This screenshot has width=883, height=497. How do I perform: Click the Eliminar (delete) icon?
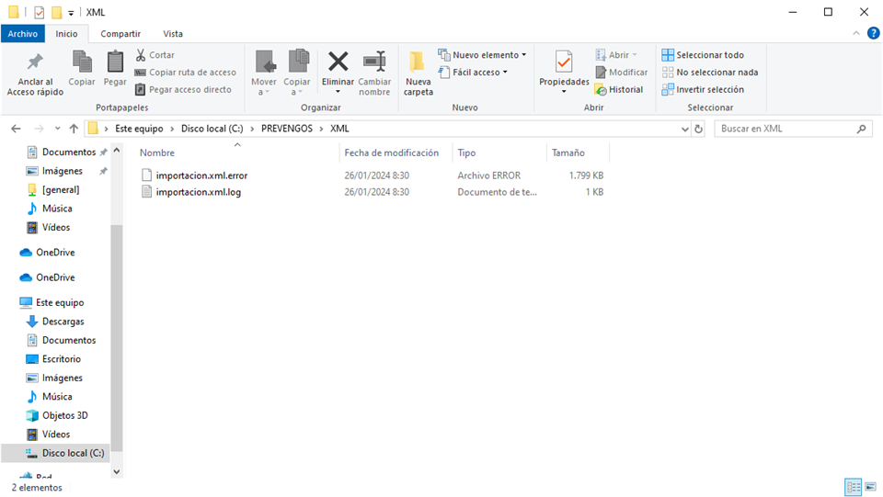(338, 62)
